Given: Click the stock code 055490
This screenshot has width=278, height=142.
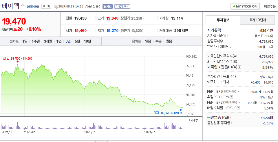Looking at the screenshot, I should pyautogui.click(x=33, y=7).
